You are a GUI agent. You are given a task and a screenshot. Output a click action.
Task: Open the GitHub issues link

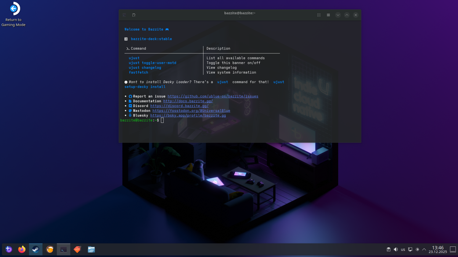click(213, 96)
